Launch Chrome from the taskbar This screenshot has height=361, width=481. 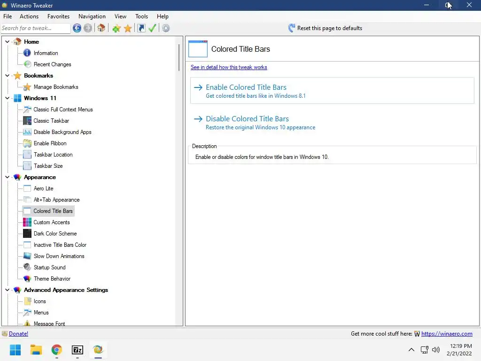57,350
